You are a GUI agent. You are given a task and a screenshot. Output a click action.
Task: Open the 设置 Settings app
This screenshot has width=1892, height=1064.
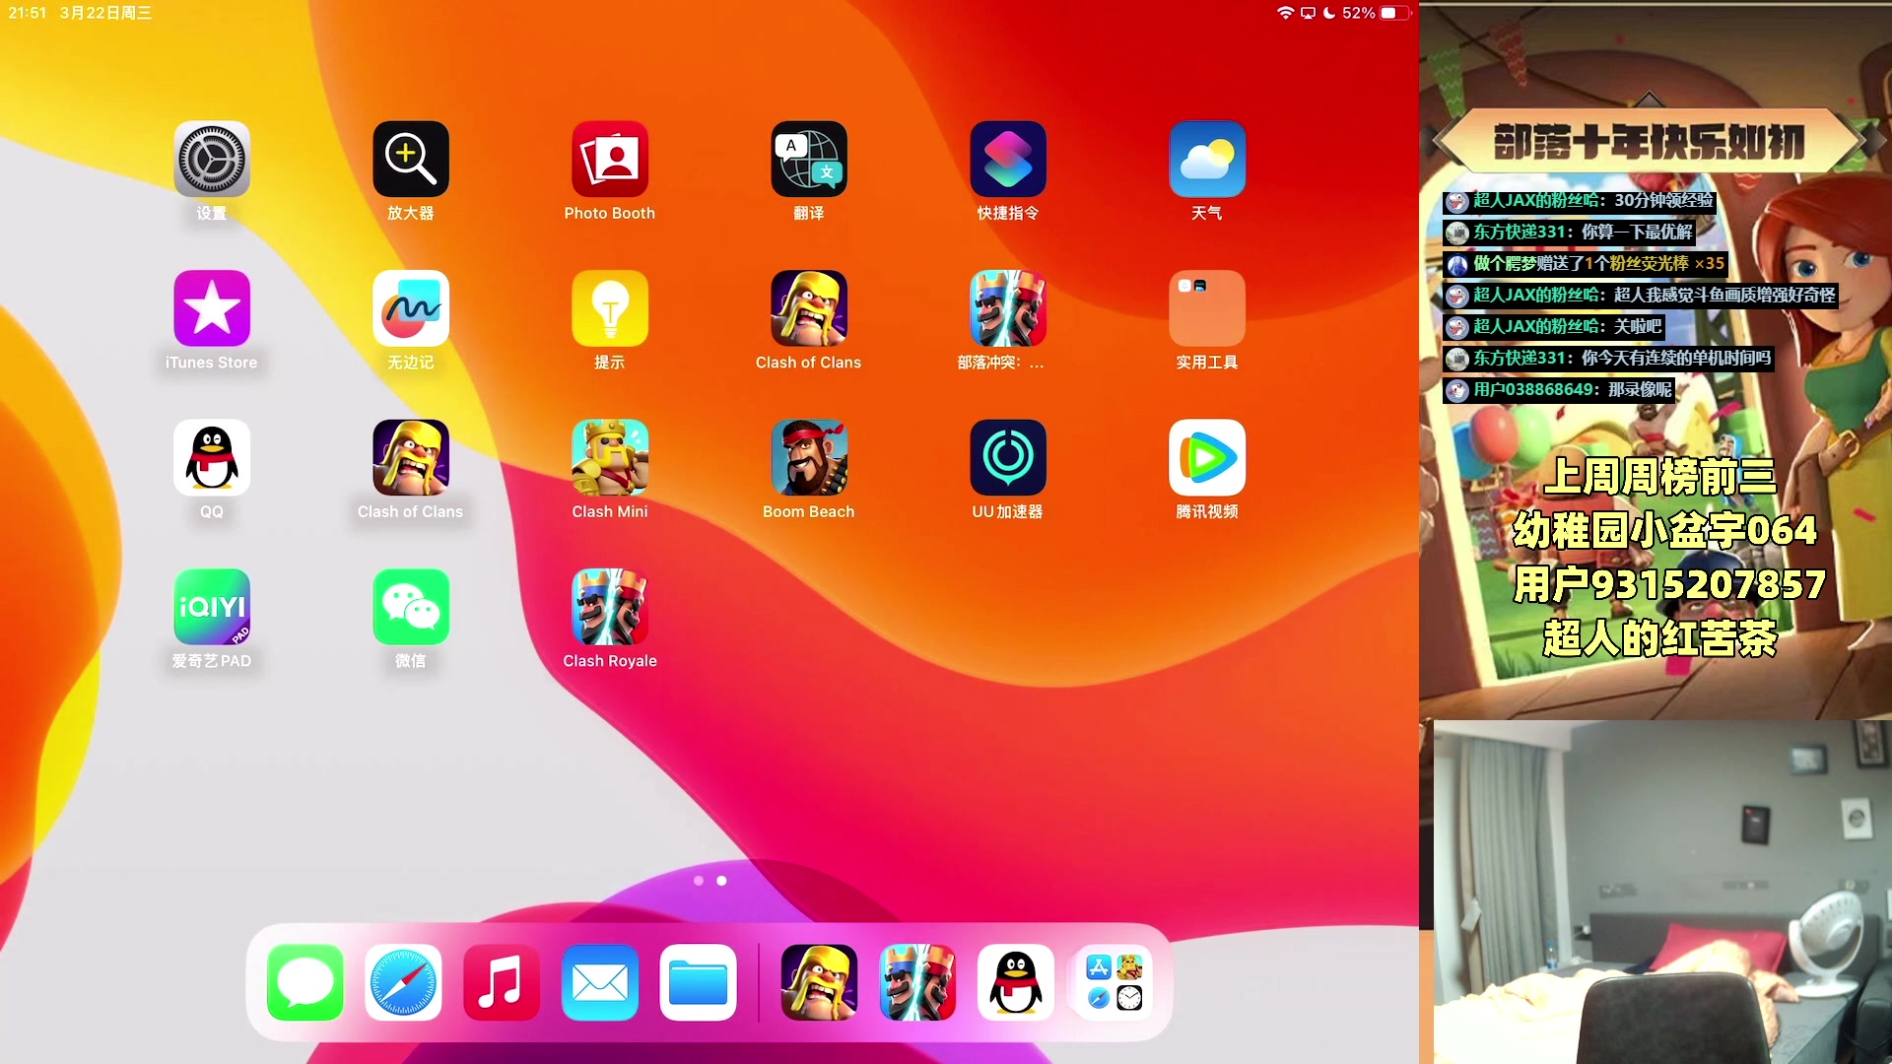click(x=212, y=160)
